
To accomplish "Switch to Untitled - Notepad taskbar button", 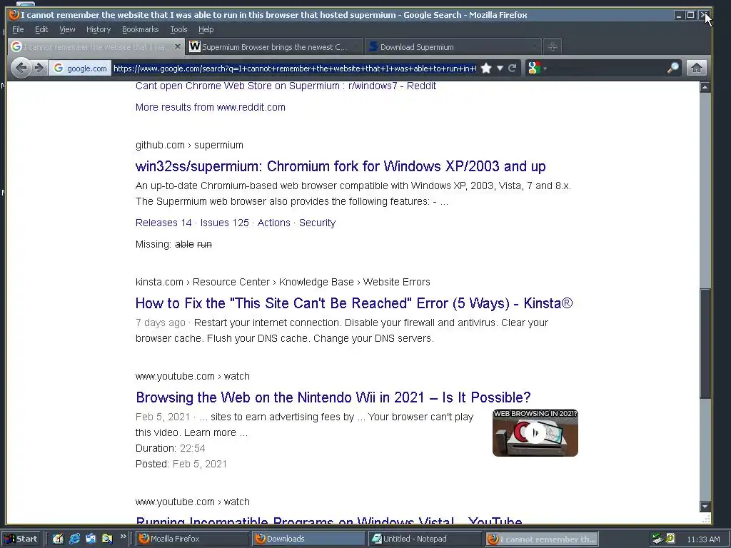I will [424, 539].
